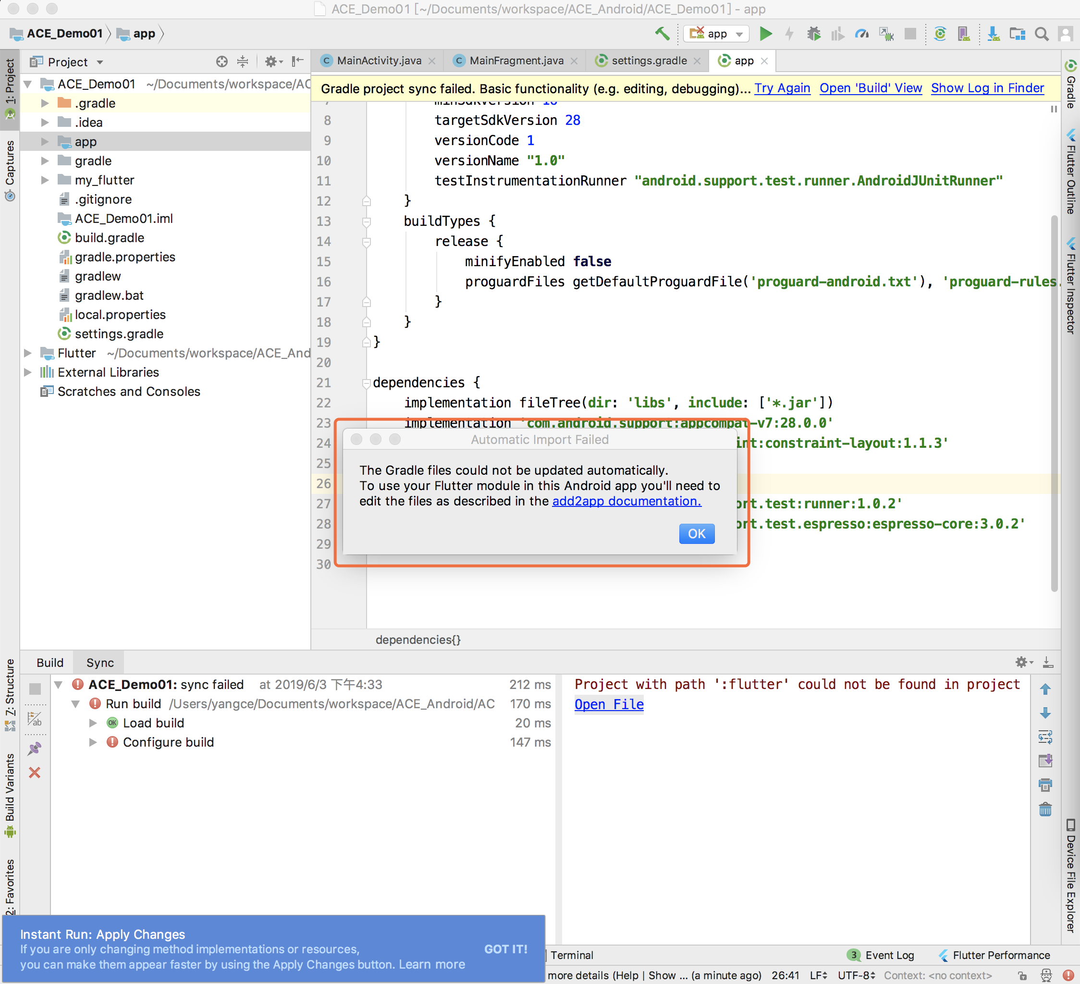The width and height of the screenshot is (1080, 984).
Task: Click the editor vertical scrollbar
Action: [x=1054, y=402]
